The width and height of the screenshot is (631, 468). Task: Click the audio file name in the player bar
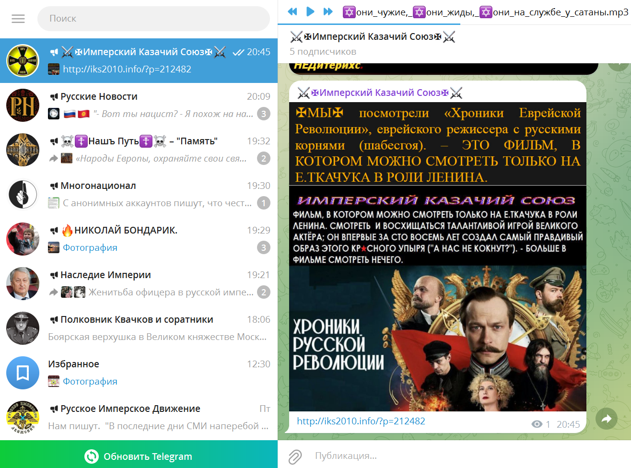(485, 12)
